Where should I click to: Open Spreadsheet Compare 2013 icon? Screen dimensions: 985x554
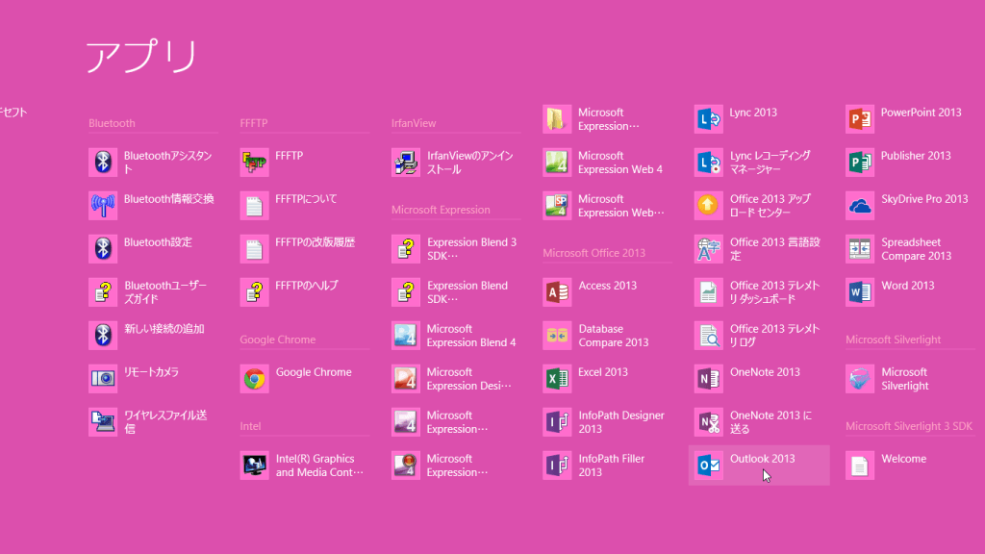(860, 249)
